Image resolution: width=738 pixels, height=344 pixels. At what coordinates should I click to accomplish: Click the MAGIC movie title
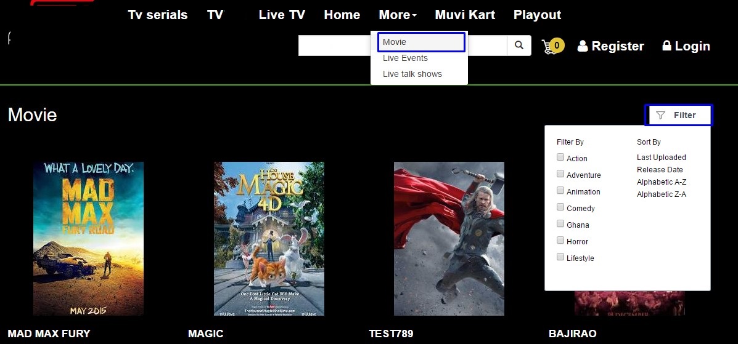tap(206, 334)
